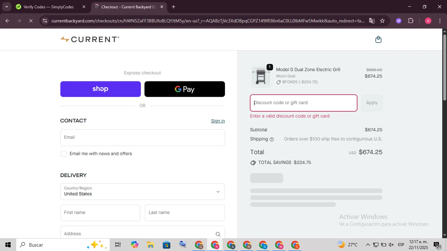Viewport: 447px width, 251px height.
Task: Click the purple extension icon in toolbar
Action: point(399,21)
